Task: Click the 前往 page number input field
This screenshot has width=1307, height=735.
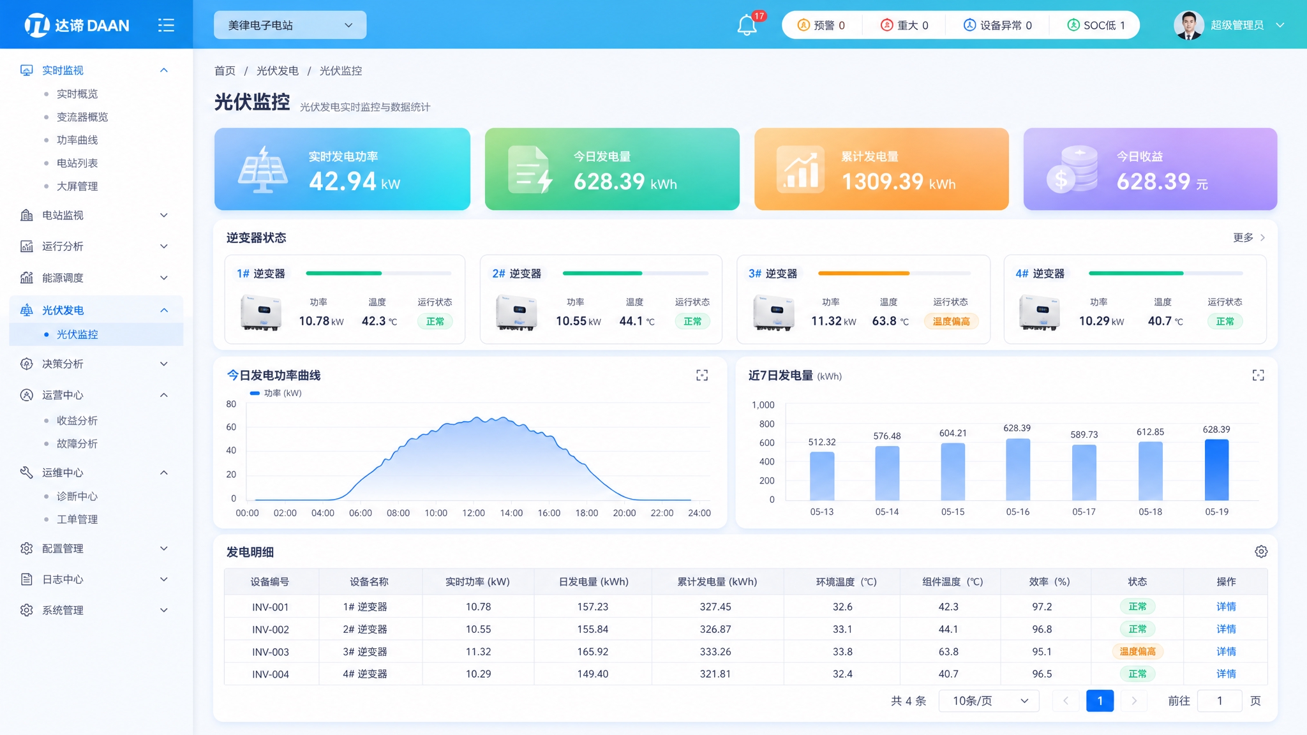Action: click(1220, 701)
